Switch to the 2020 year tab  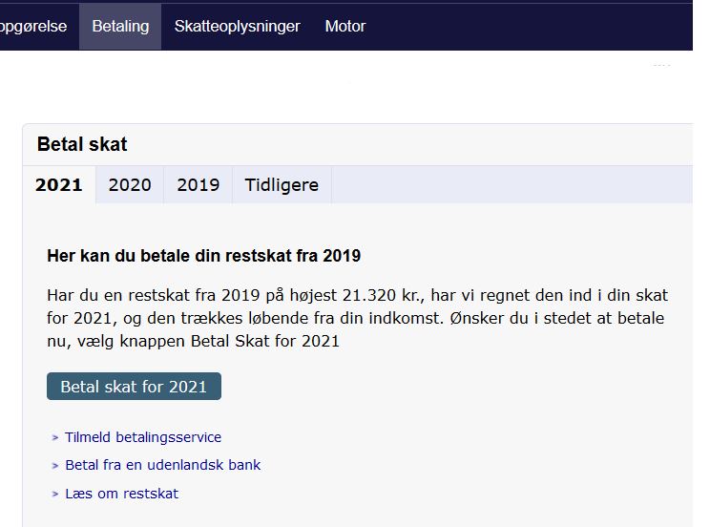click(x=130, y=185)
